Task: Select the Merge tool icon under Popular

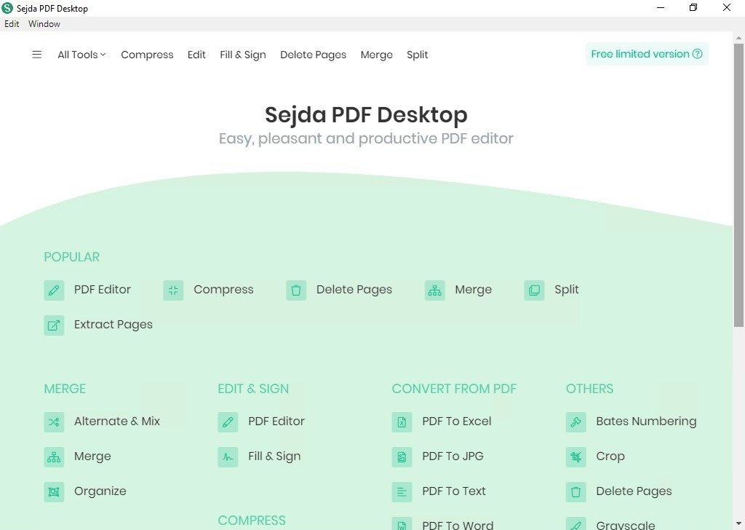Action: pyautogui.click(x=434, y=290)
